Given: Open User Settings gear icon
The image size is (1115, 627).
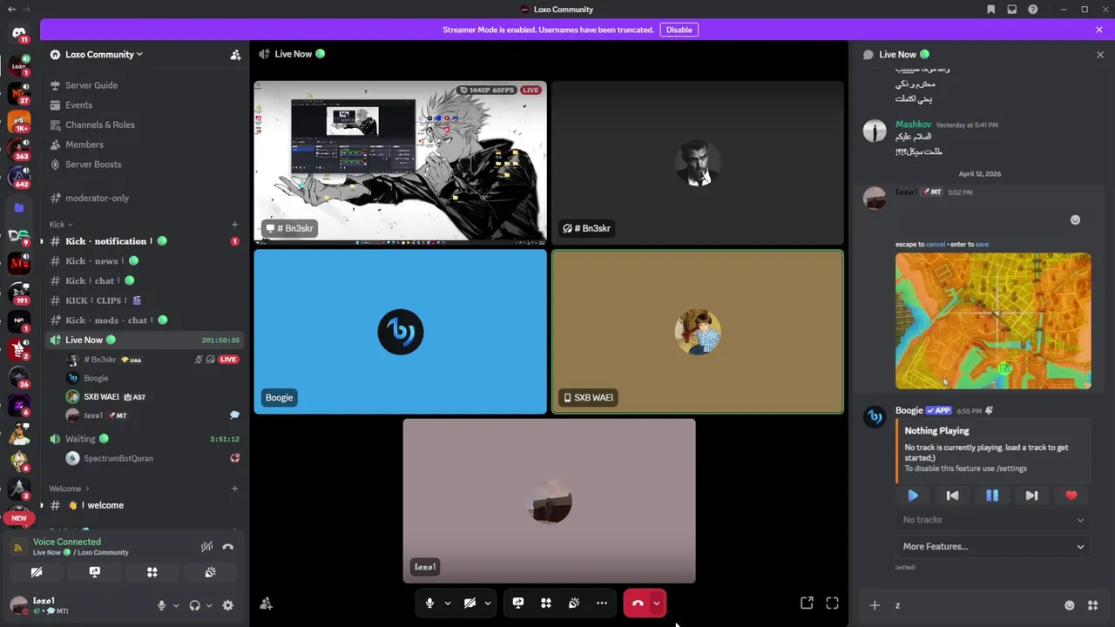Looking at the screenshot, I should [x=228, y=605].
